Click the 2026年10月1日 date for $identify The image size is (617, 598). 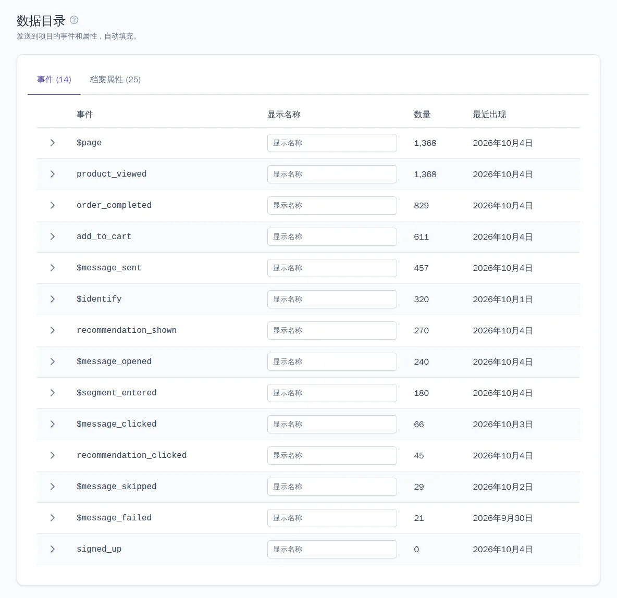point(502,300)
